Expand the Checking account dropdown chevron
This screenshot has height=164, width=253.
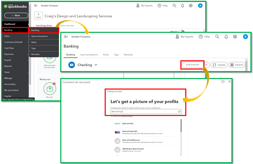(96, 65)
